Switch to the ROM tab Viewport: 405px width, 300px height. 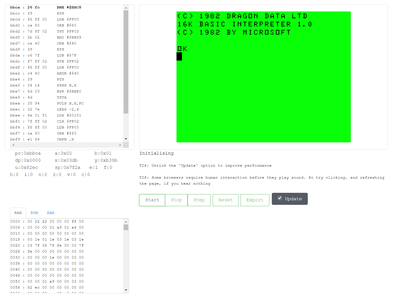tap(34, 213)
